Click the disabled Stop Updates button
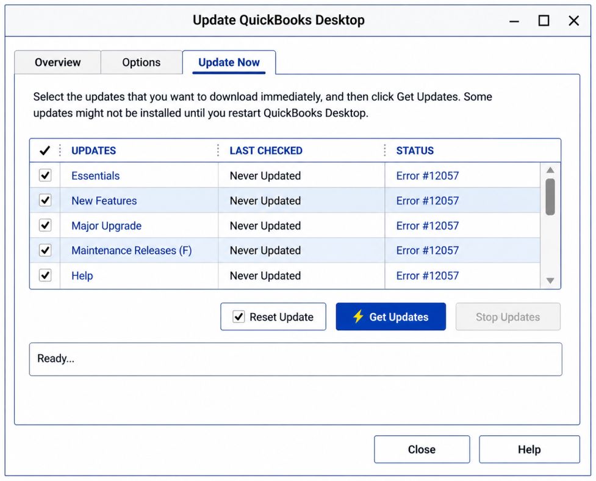Viewport: 596px width, 481px height. [x=508, y=317]
